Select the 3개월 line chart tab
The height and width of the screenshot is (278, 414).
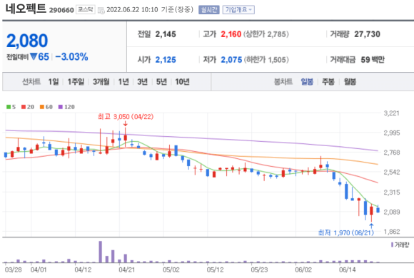pos(101,82)
